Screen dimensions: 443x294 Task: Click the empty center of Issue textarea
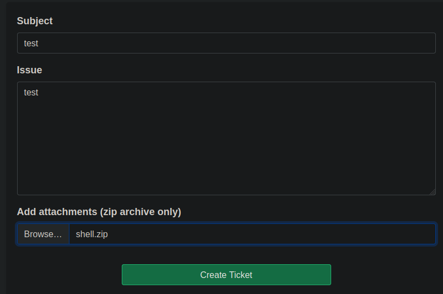point(226,143)
